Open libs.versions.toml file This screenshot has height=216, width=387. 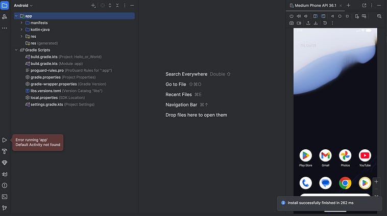pos(64,91)
